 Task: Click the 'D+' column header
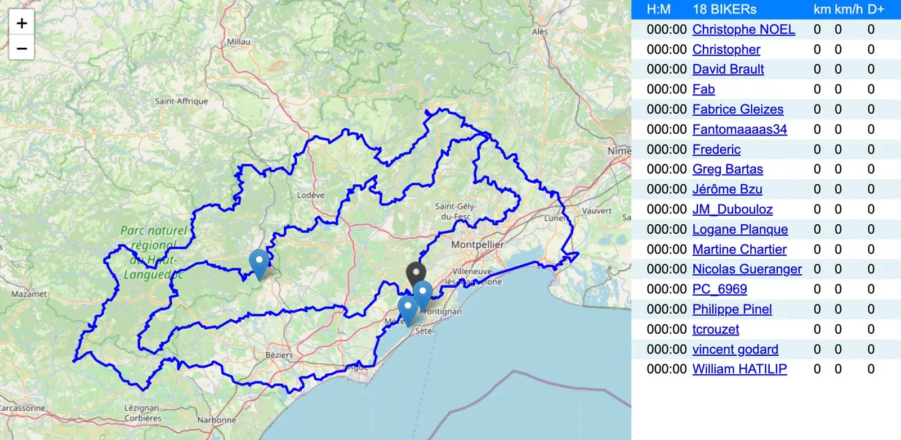tap(876, 10)
